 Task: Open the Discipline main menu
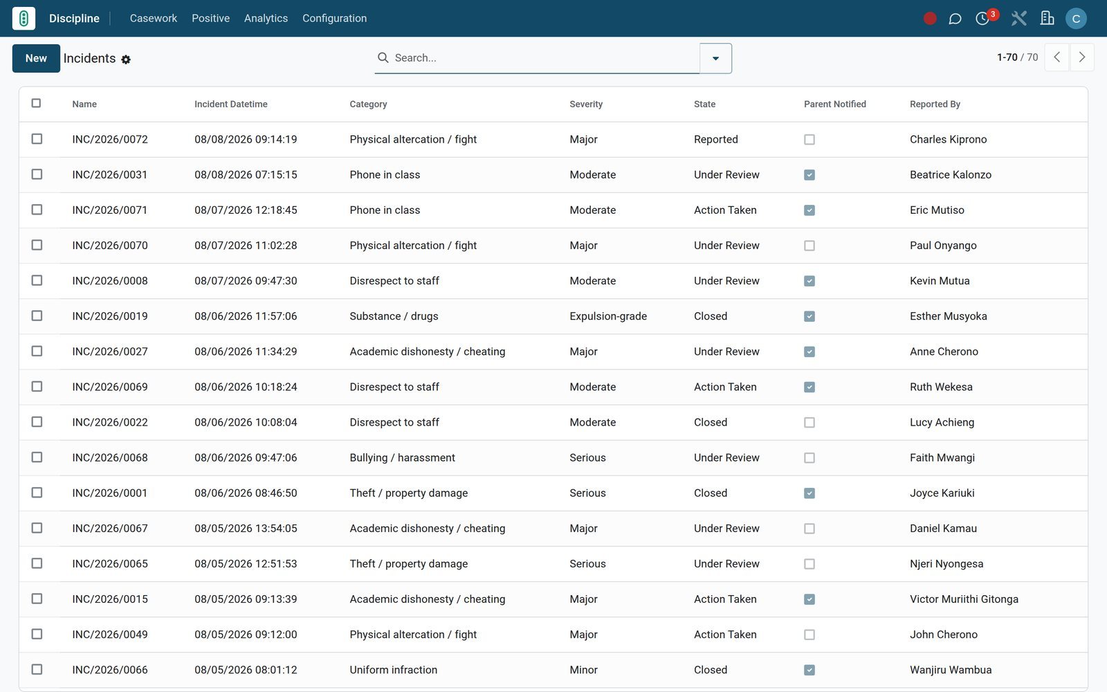(x=74, y=19)
